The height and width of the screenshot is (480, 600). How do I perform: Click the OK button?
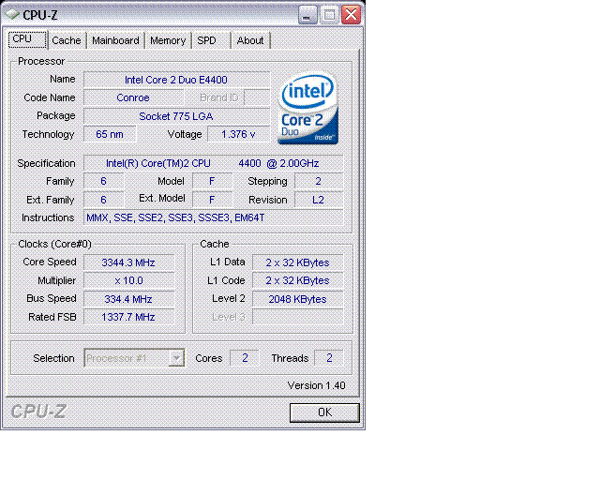324,412
